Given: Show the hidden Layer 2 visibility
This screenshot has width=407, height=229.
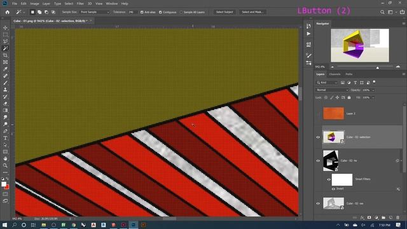Looking at the screenshot, I should pos(318,113).
